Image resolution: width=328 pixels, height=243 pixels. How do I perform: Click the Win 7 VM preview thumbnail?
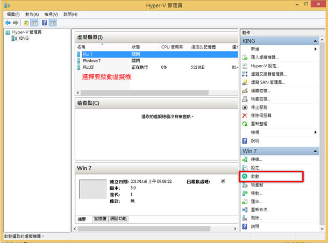coord(93,189)
